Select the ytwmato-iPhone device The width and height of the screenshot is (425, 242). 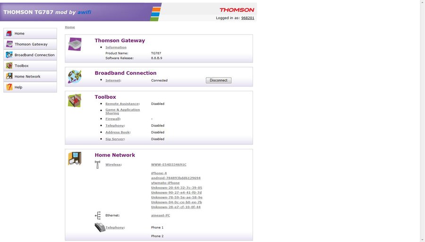click(165, 183)
